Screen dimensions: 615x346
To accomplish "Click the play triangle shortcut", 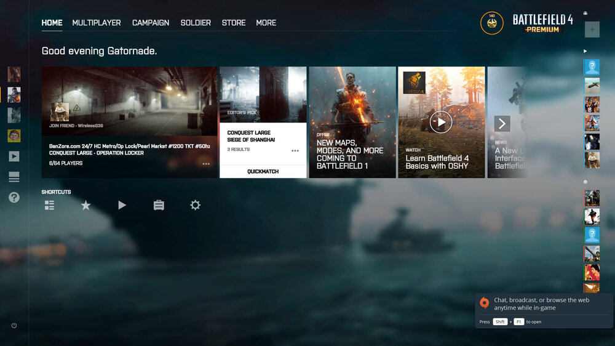I will pyautogui.click(x=122, y=205).
